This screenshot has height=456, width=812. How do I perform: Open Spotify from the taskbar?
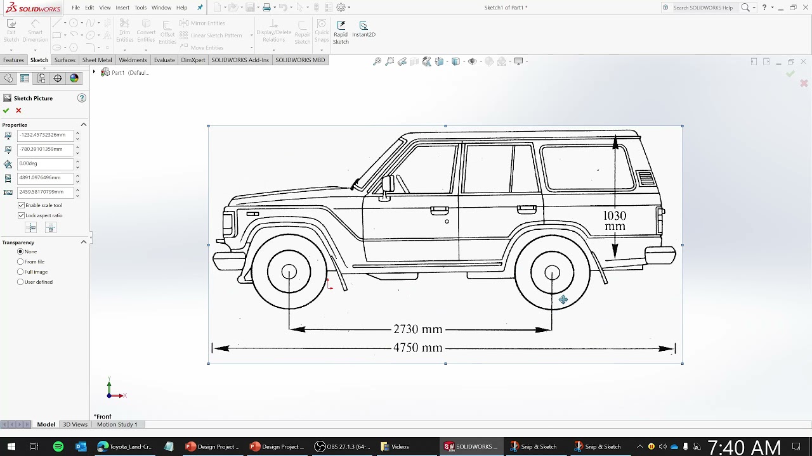[58, 446]
